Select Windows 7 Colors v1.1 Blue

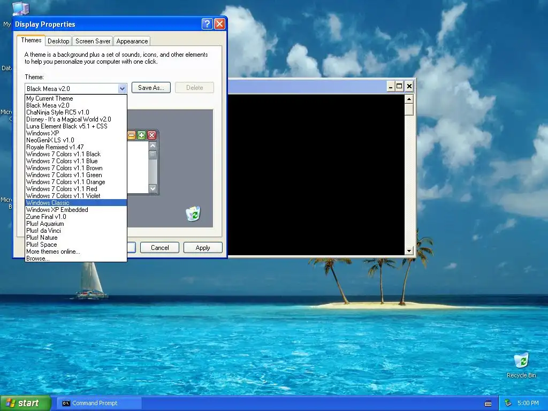(x=76, y=161)
